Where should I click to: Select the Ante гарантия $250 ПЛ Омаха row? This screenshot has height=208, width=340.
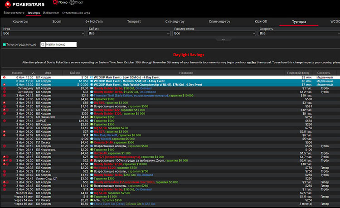pyautogui.click(x=170, y=200)
